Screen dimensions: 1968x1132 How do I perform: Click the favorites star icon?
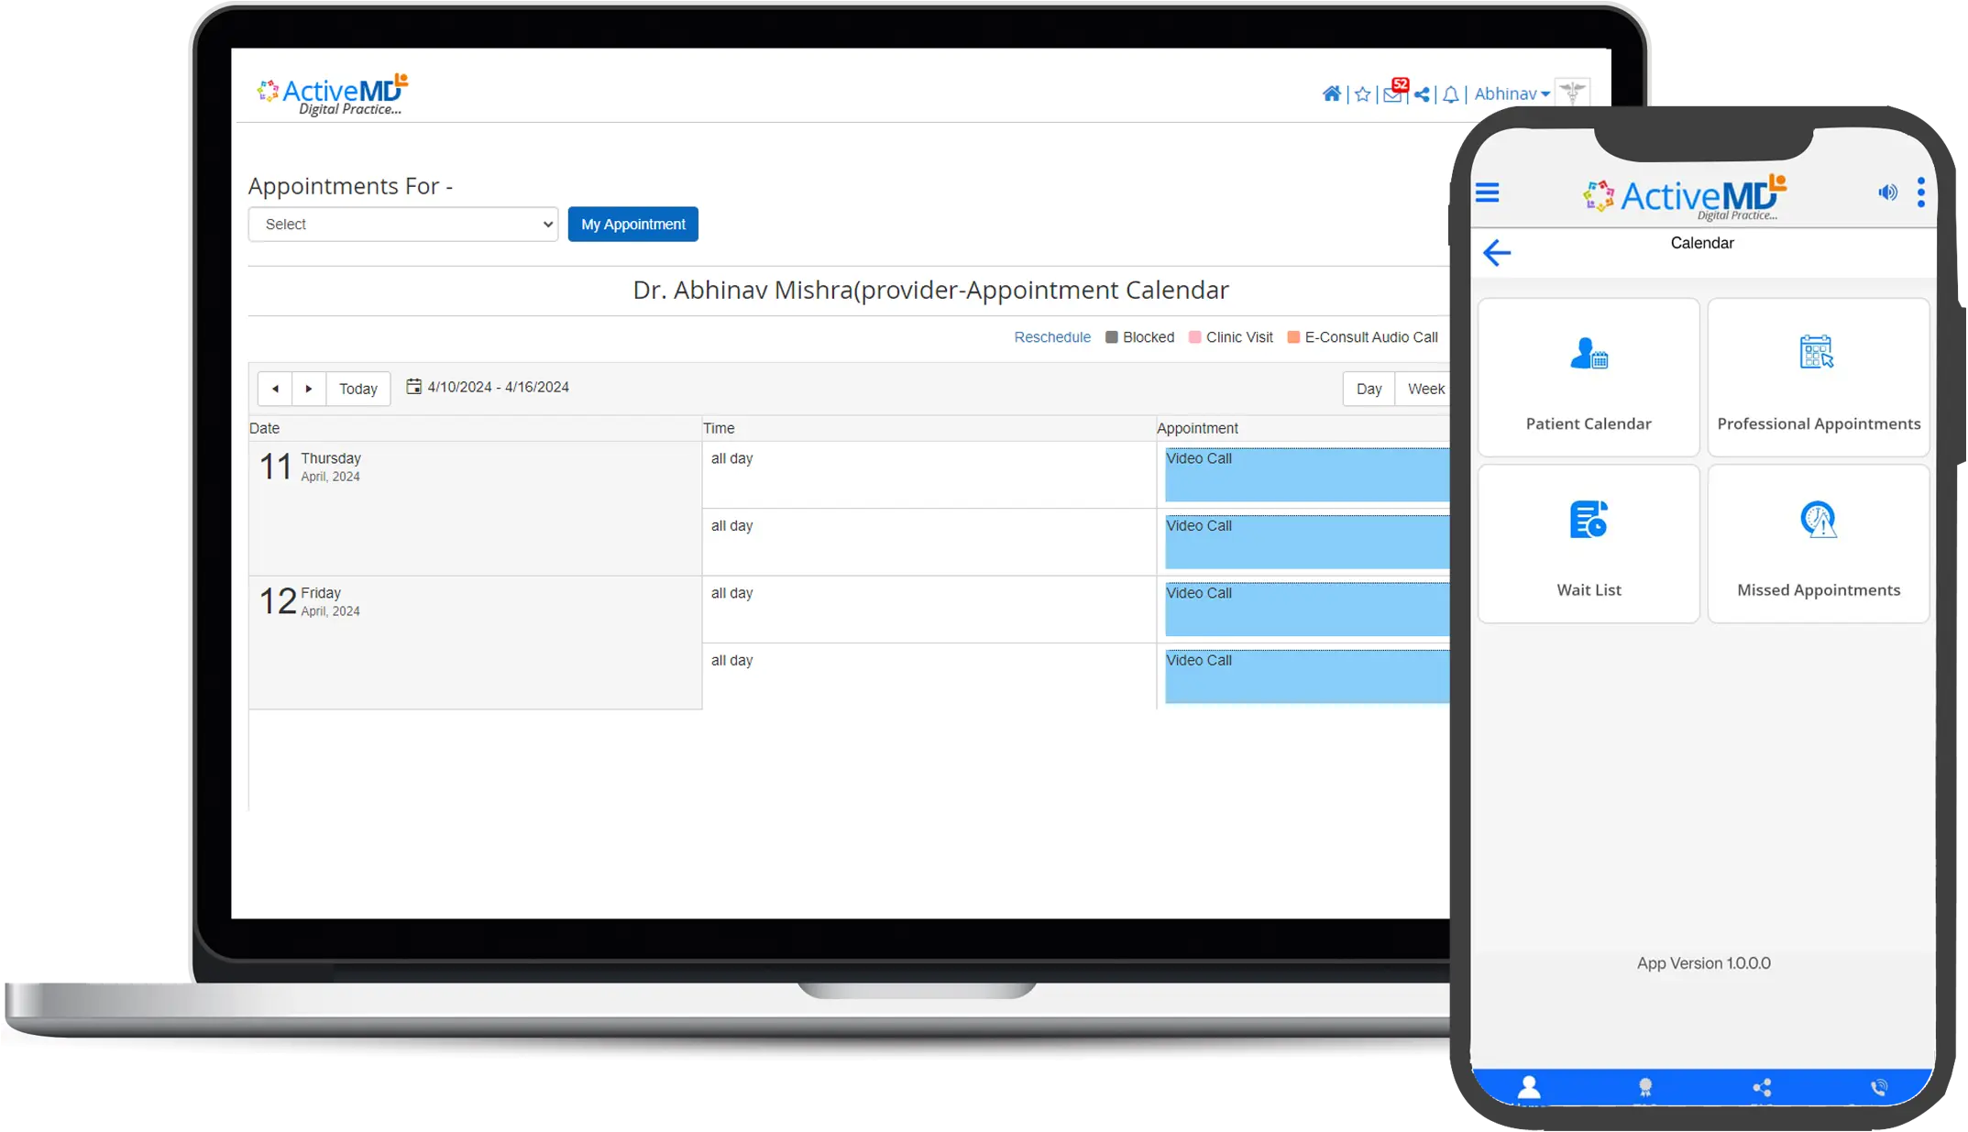pos(1362,94)
